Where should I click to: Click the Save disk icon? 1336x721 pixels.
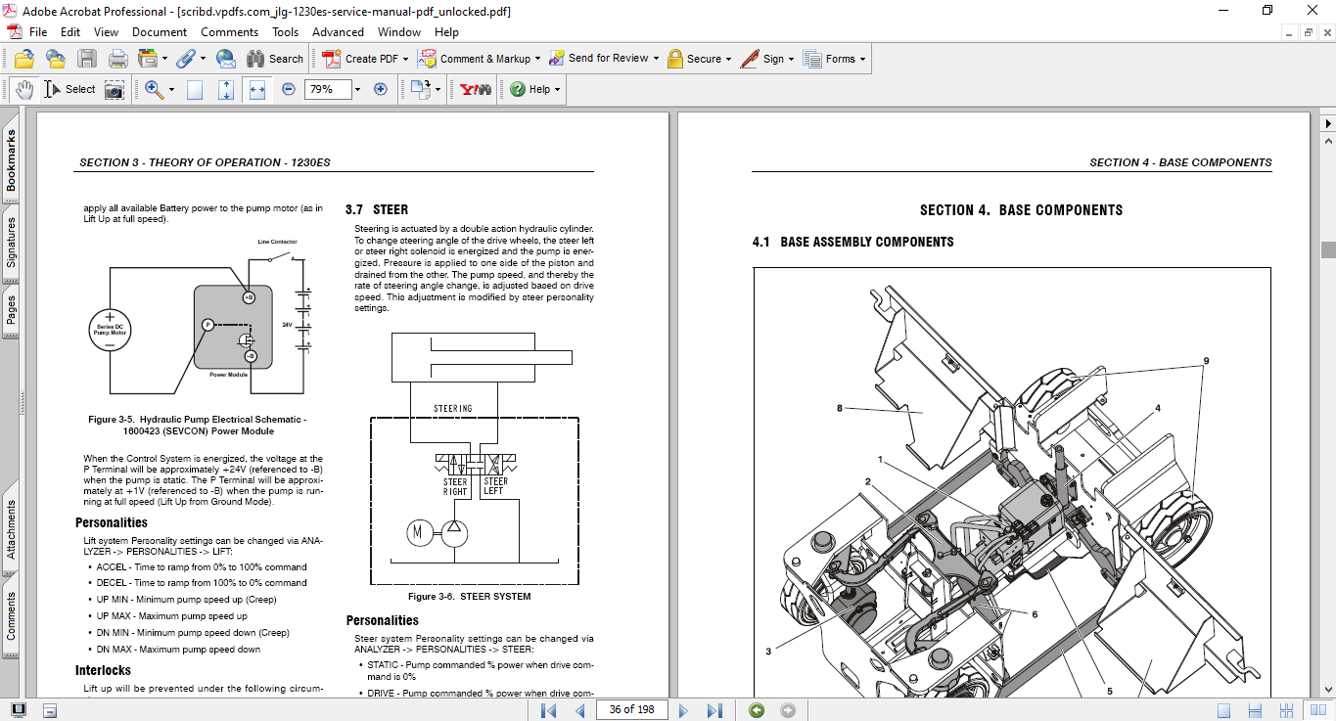coord(87,59)
